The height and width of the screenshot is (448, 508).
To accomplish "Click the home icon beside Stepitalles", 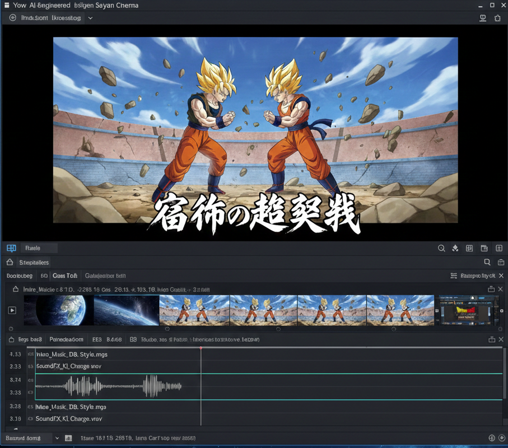I will point(10,262).
